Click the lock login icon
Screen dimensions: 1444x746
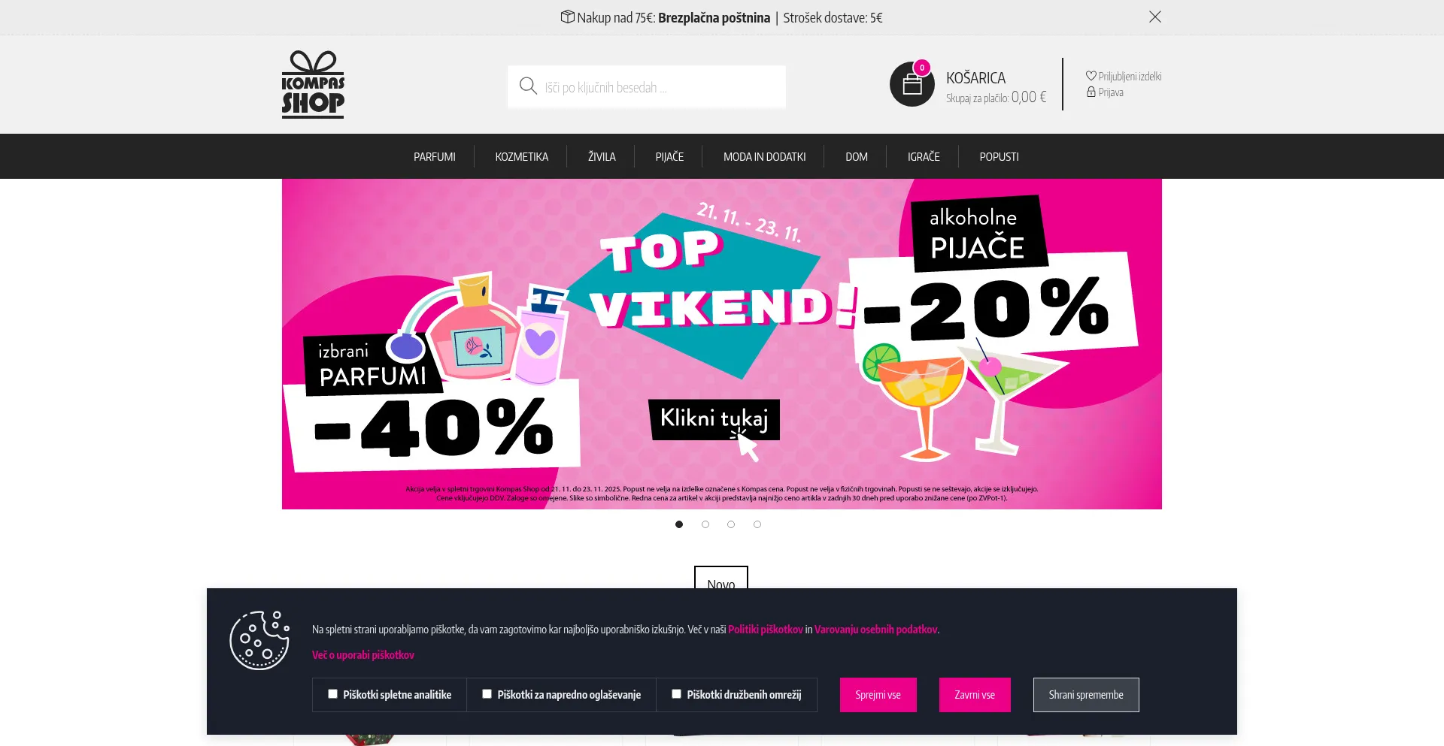coord(1091,92)
